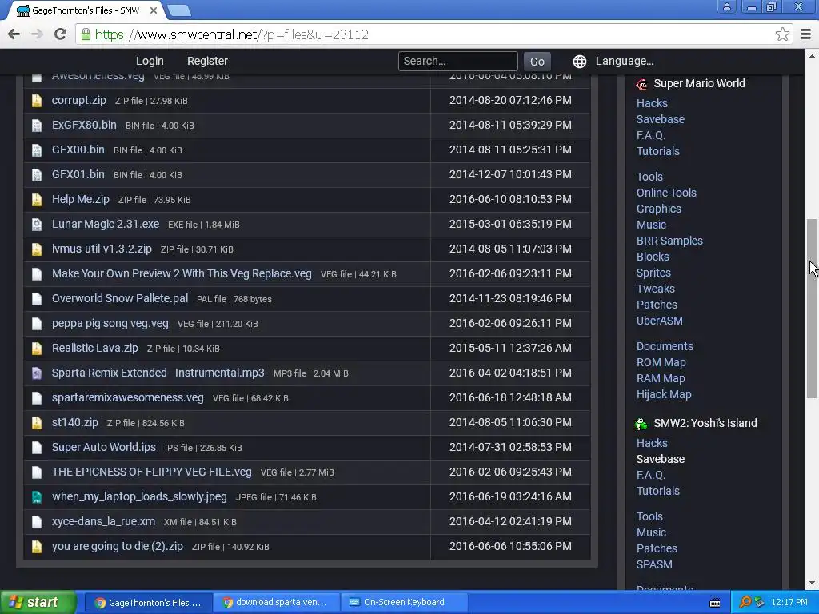Bookmark this page with the star icon
Image resolution: width=819 pixels, height=614 pixels.
[x=782, y=34]
